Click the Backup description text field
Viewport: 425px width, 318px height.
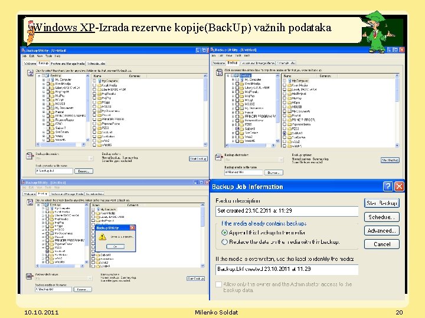[287, 211]
